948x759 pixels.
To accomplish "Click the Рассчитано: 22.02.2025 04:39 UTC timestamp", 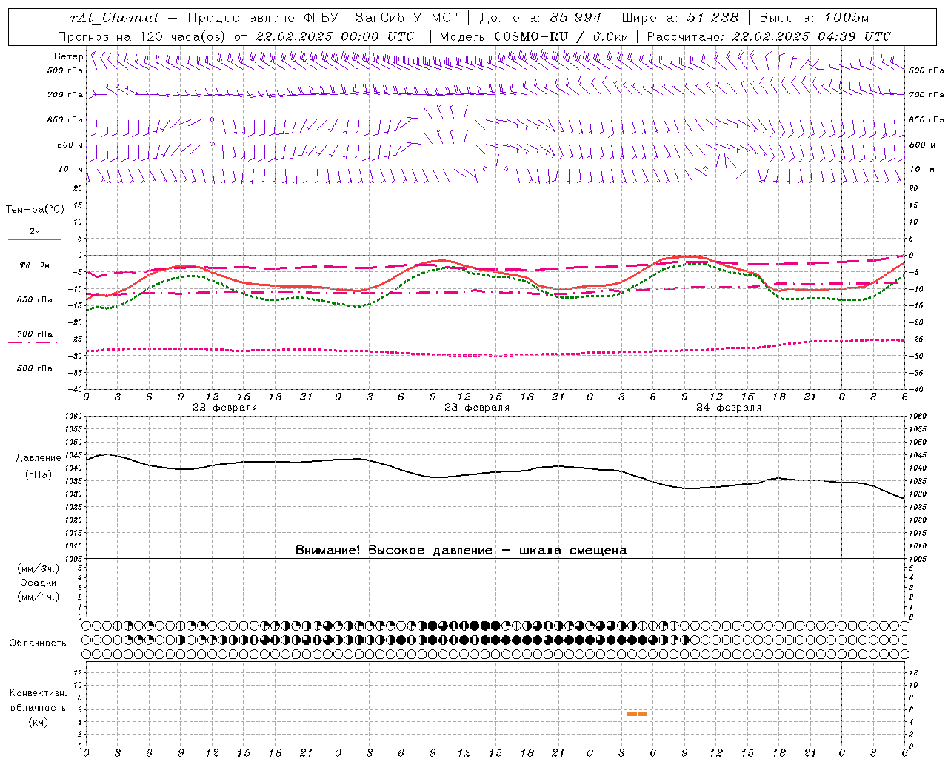I will [x=769, y=36].
